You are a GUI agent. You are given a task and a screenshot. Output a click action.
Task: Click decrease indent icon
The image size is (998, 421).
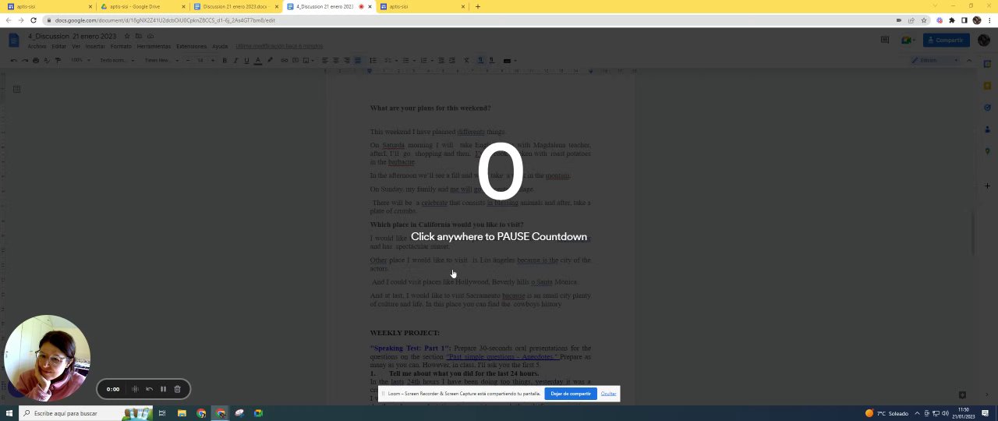coord(441,60)
